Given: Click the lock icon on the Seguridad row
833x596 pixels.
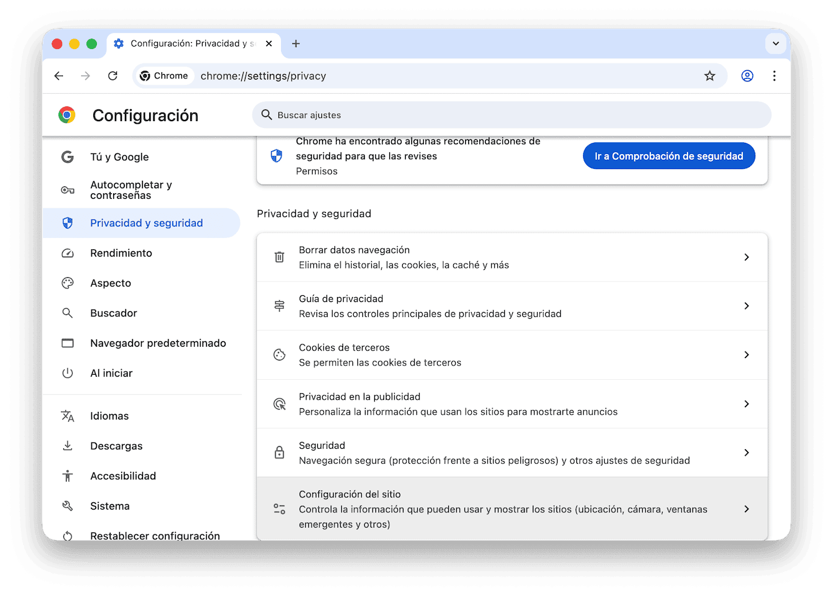Looking at the screenshot, I should pos(279,452).
